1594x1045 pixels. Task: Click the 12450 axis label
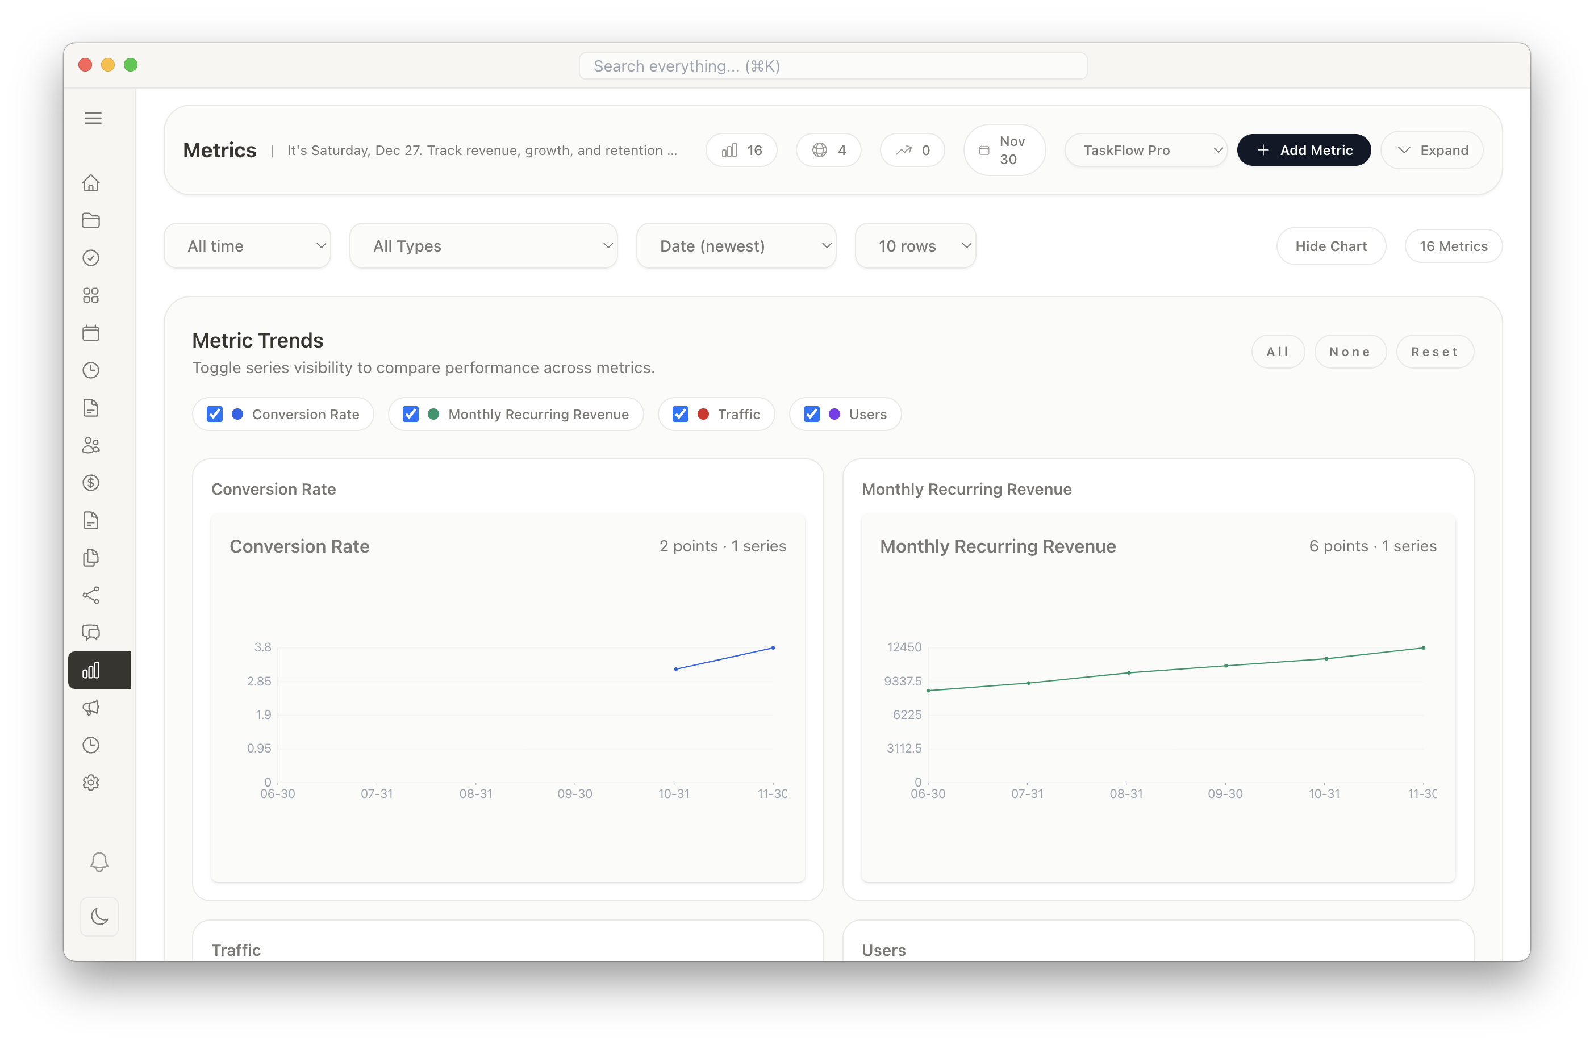click(904, 647)
